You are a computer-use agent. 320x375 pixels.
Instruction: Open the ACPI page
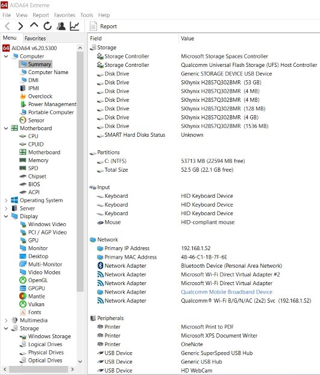[x=30, y=192]
